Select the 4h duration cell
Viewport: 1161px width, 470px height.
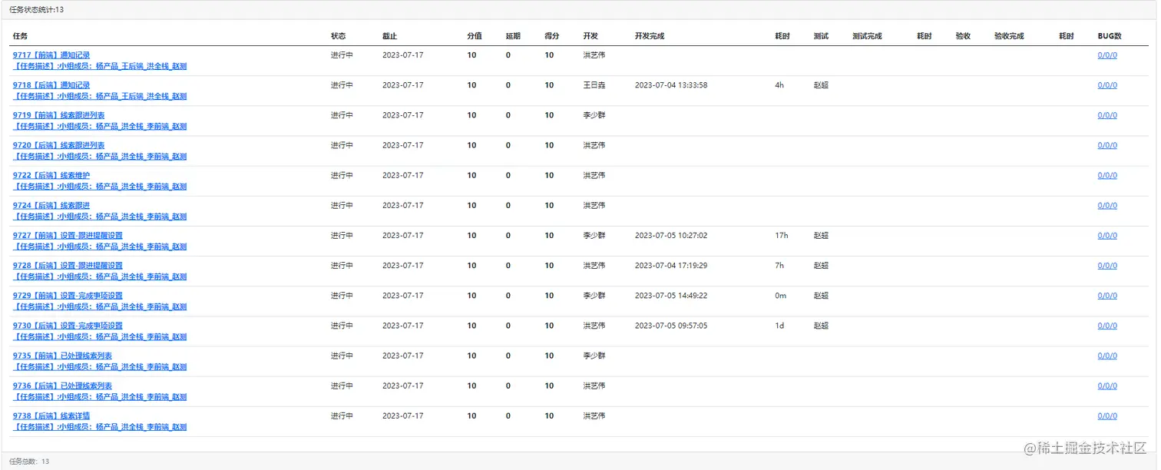coord(779,85)
